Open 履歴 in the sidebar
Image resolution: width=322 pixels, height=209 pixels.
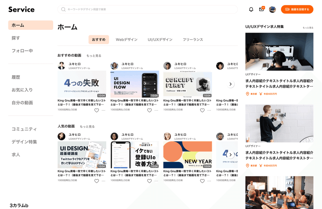[16, 77]
